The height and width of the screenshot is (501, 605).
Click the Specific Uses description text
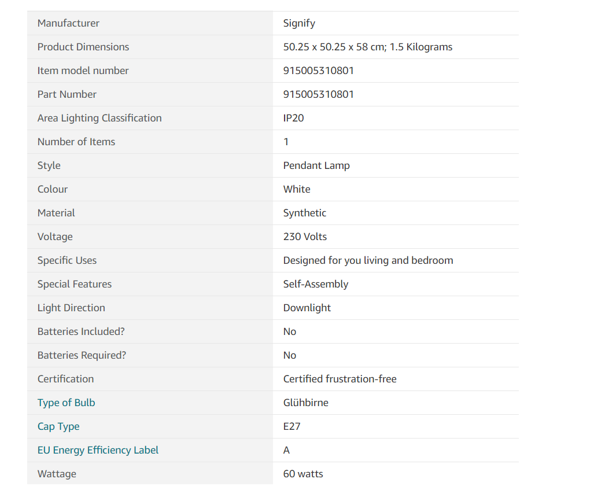tap(368, 260)
